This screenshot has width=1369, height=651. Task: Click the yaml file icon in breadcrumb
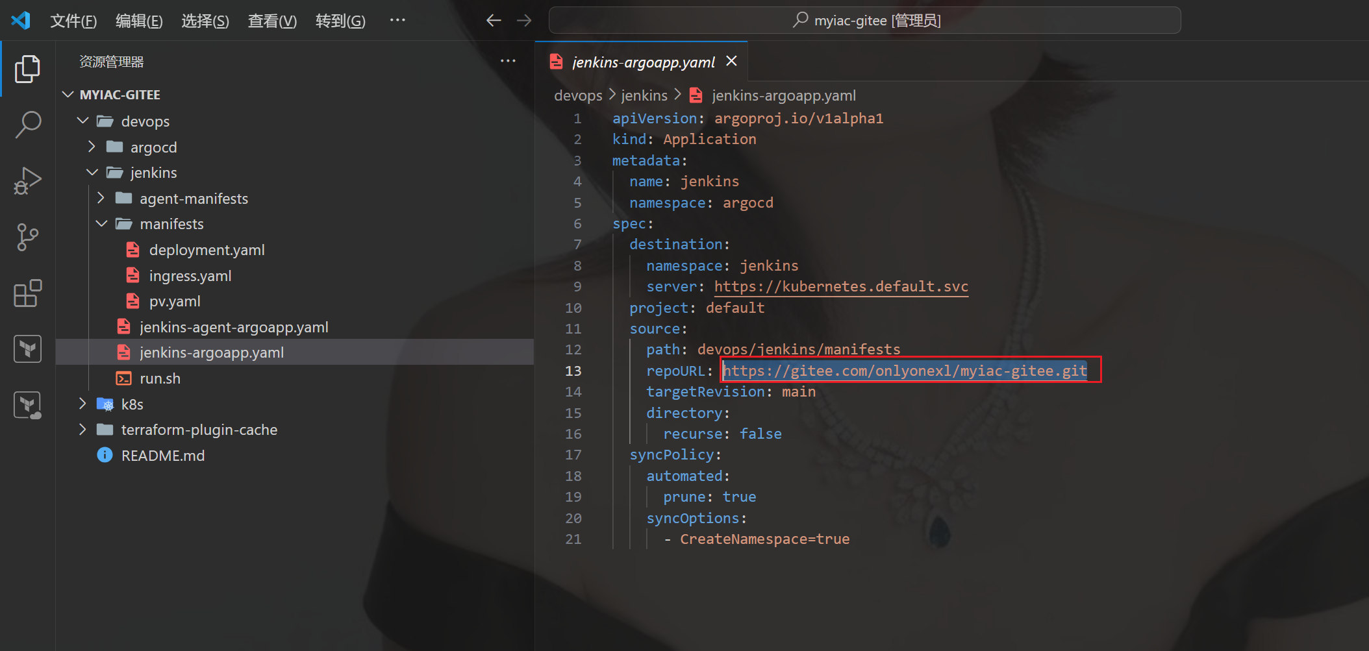tap(696, 95)
